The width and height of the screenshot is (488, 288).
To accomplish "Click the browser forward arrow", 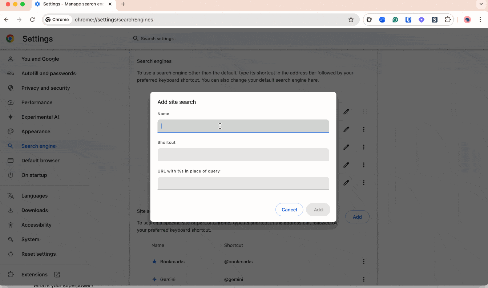I will point(19,20).
